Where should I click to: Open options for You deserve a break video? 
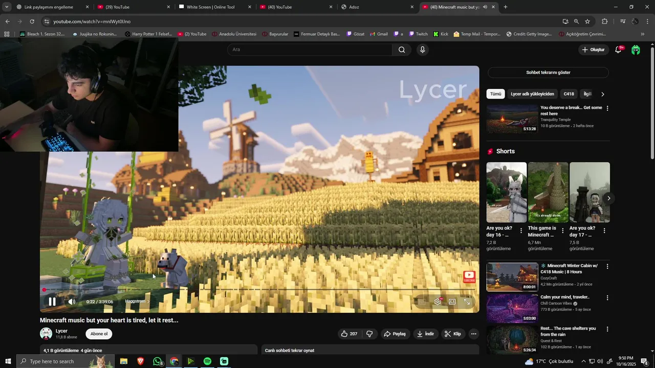607,108
